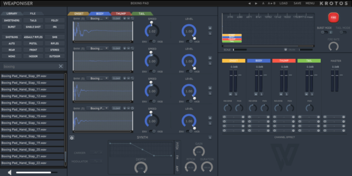The image size is (352, 176).
Task: Remove a sample from the first bank
Action: [x=128, y=18]
